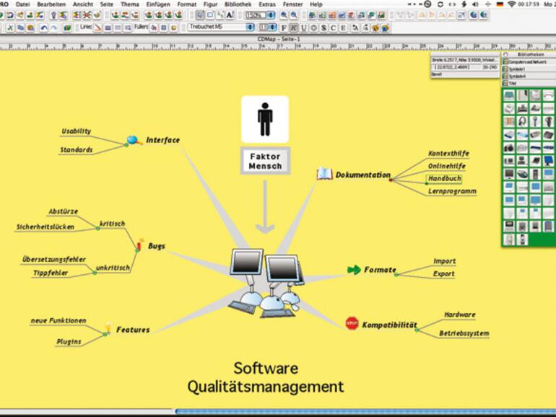The width and height of the screenshot is (556, 417).
Task: Toggle condensed 'C' text style button
Action: coord(334,27)
